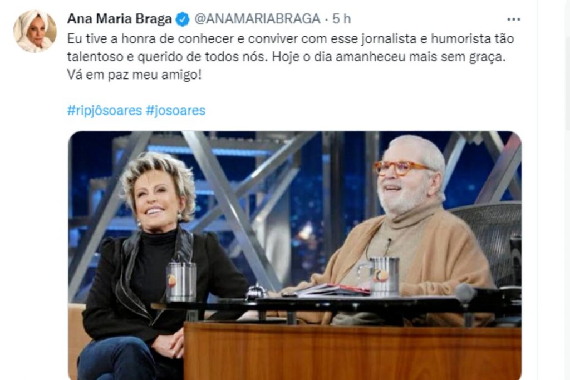The height and width of the screenshot is (380, 570).
Task: Open the attached talk-show photo
Action: coord(295,255)
